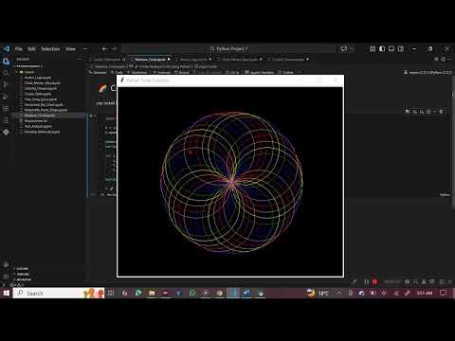This screenshot has width=455, height=341.
Task: Open Requirement.txt in the file tree
Action: pos(36,121)
